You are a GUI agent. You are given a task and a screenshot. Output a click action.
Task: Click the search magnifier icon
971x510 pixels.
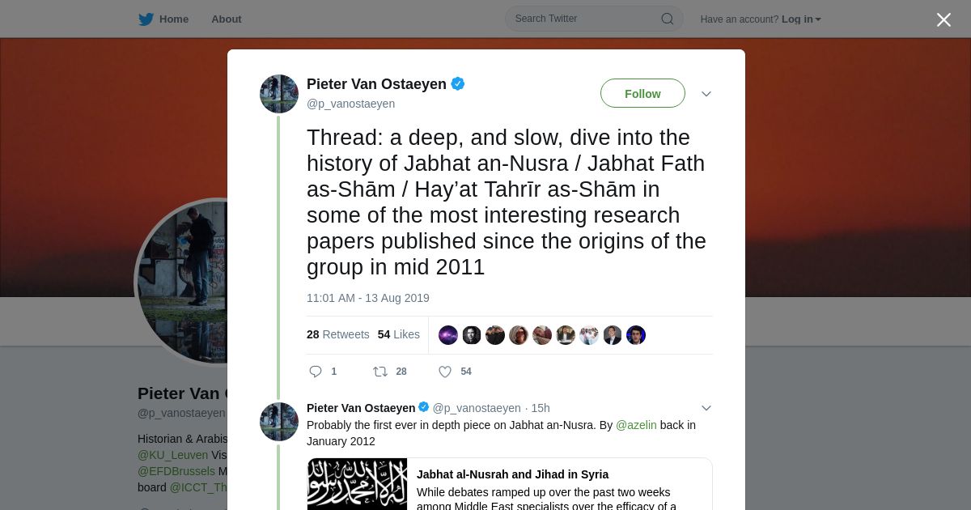[x=668, y=19]
